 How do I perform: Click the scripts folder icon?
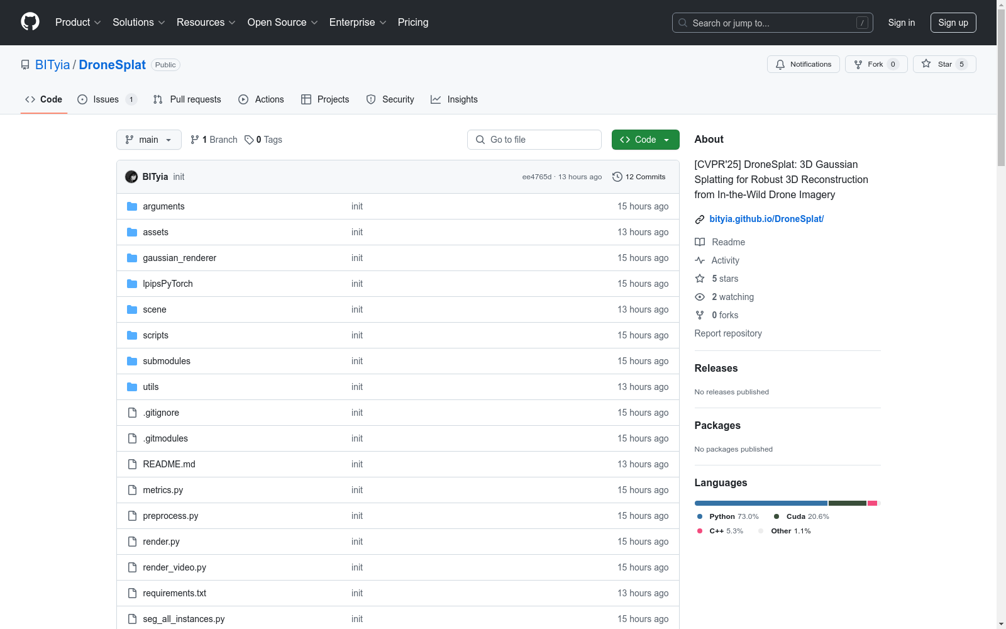132,335
